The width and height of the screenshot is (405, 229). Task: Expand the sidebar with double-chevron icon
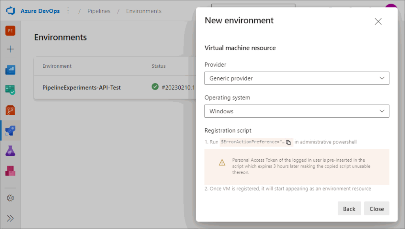(10, 218)
